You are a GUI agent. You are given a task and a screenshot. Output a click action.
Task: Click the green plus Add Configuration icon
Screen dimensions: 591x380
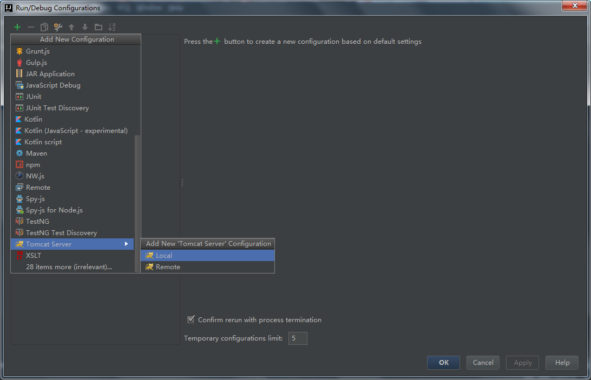pos(17,27)
